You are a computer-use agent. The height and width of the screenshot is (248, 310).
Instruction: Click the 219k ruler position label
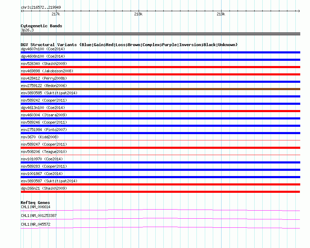(x=221, y=14)
